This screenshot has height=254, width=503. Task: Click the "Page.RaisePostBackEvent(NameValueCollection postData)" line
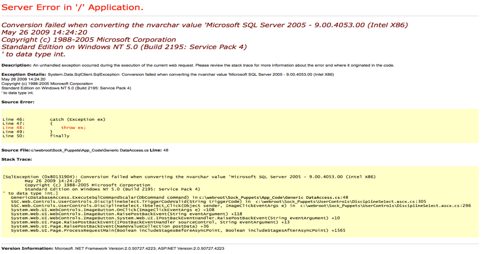(110, 226)
